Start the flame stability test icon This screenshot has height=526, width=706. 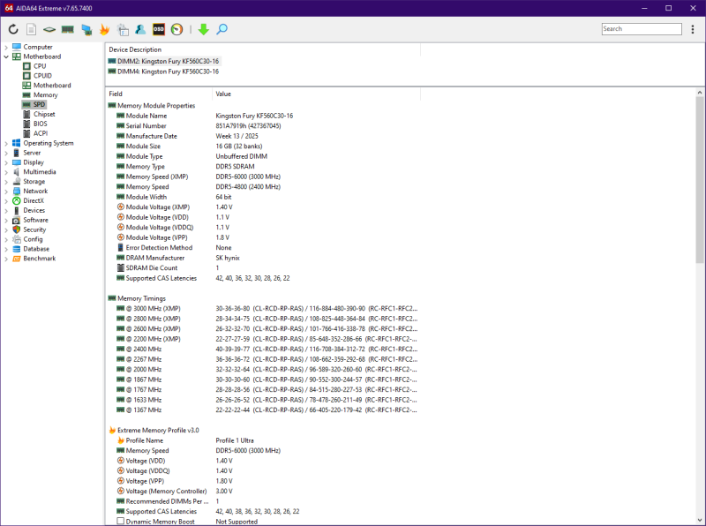(x=104, y=29)
